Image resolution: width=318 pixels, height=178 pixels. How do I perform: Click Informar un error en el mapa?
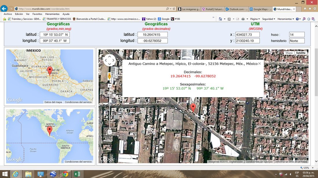291,162
